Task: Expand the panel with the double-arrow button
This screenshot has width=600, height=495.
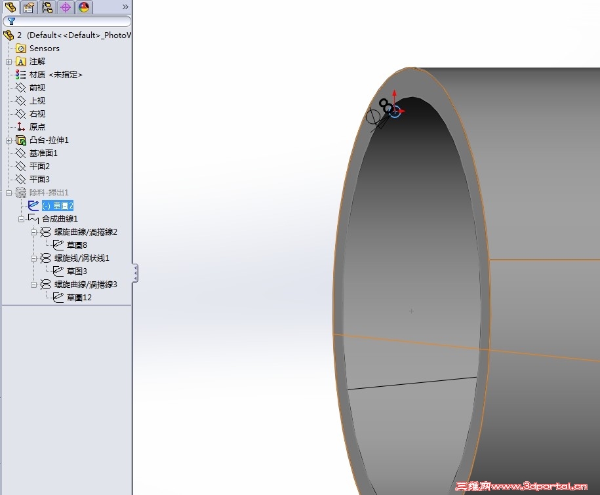Action: pos(125,7)
